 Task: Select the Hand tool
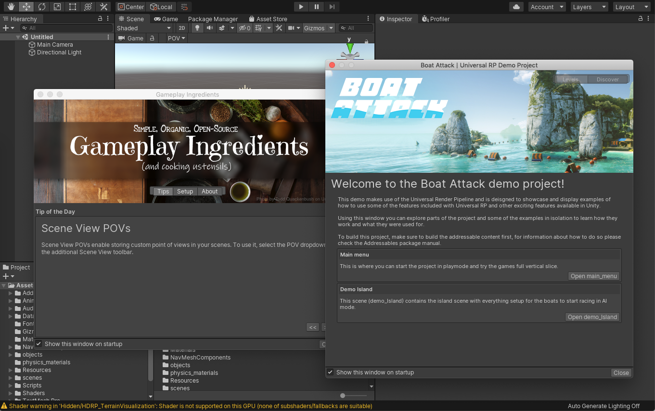(x=11, y=7)
